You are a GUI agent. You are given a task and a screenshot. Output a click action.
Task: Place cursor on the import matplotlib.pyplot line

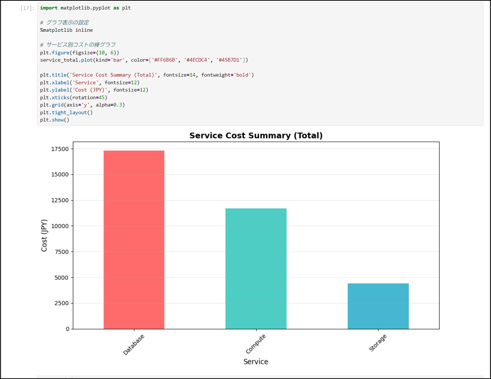click(x=85, y=8)
